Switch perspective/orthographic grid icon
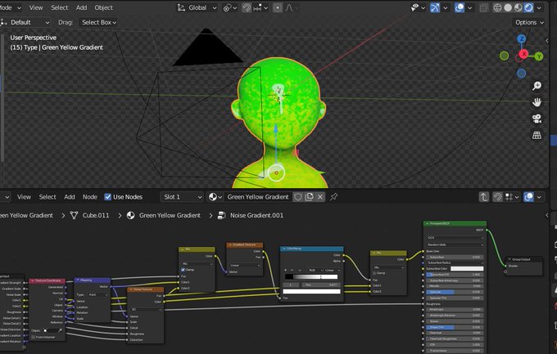Image resolution: width=557 pixels, height=354 pixels. (x=537, y=135)
